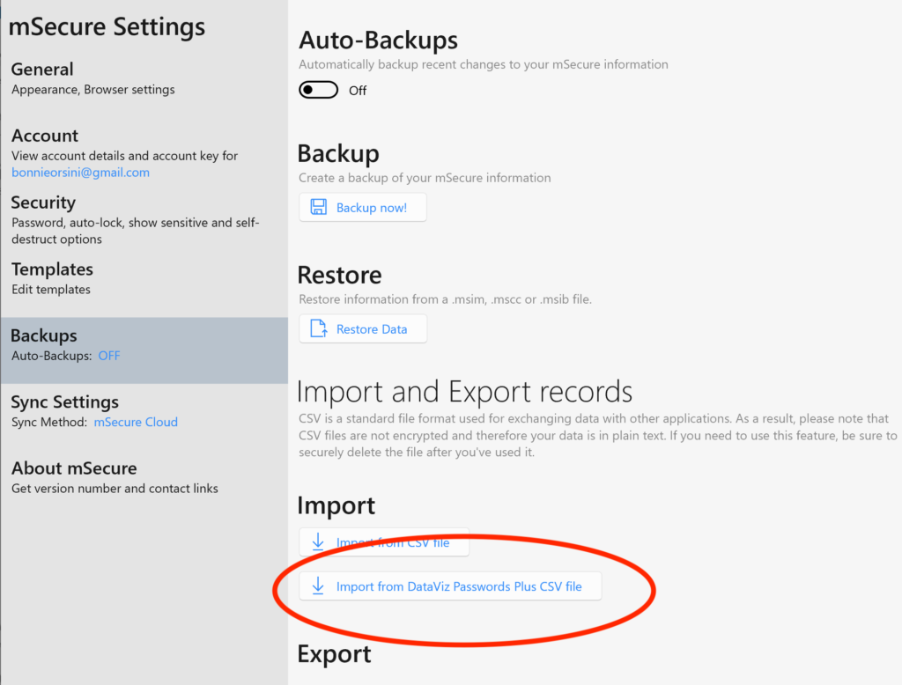This screenshot has height=685, width=902.
Task: Click the 'Off' label beside the toggle
Action: click(358, 91)
